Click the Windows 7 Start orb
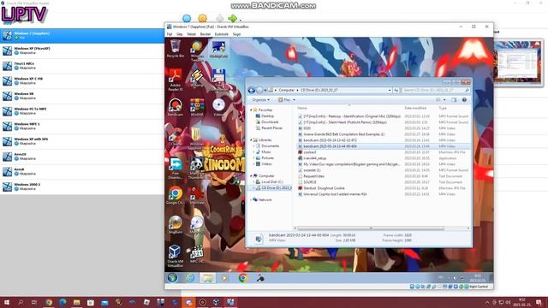Image resolution: width=548 pixels, height=308 pixels. (172, 277)
